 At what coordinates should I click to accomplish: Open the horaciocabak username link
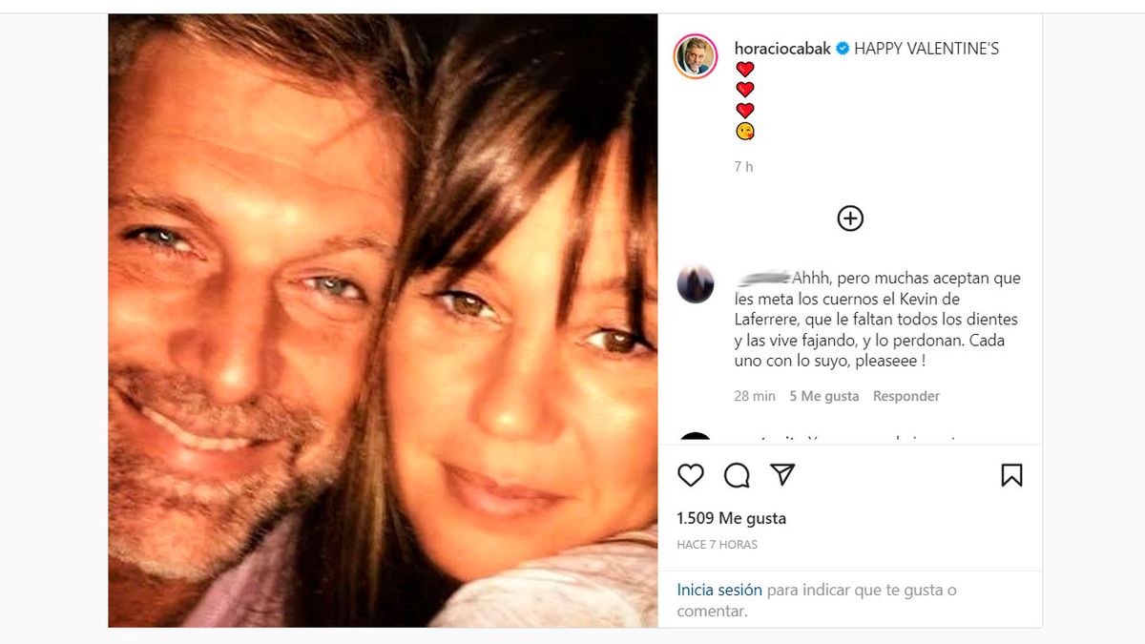tap(782, 49)
